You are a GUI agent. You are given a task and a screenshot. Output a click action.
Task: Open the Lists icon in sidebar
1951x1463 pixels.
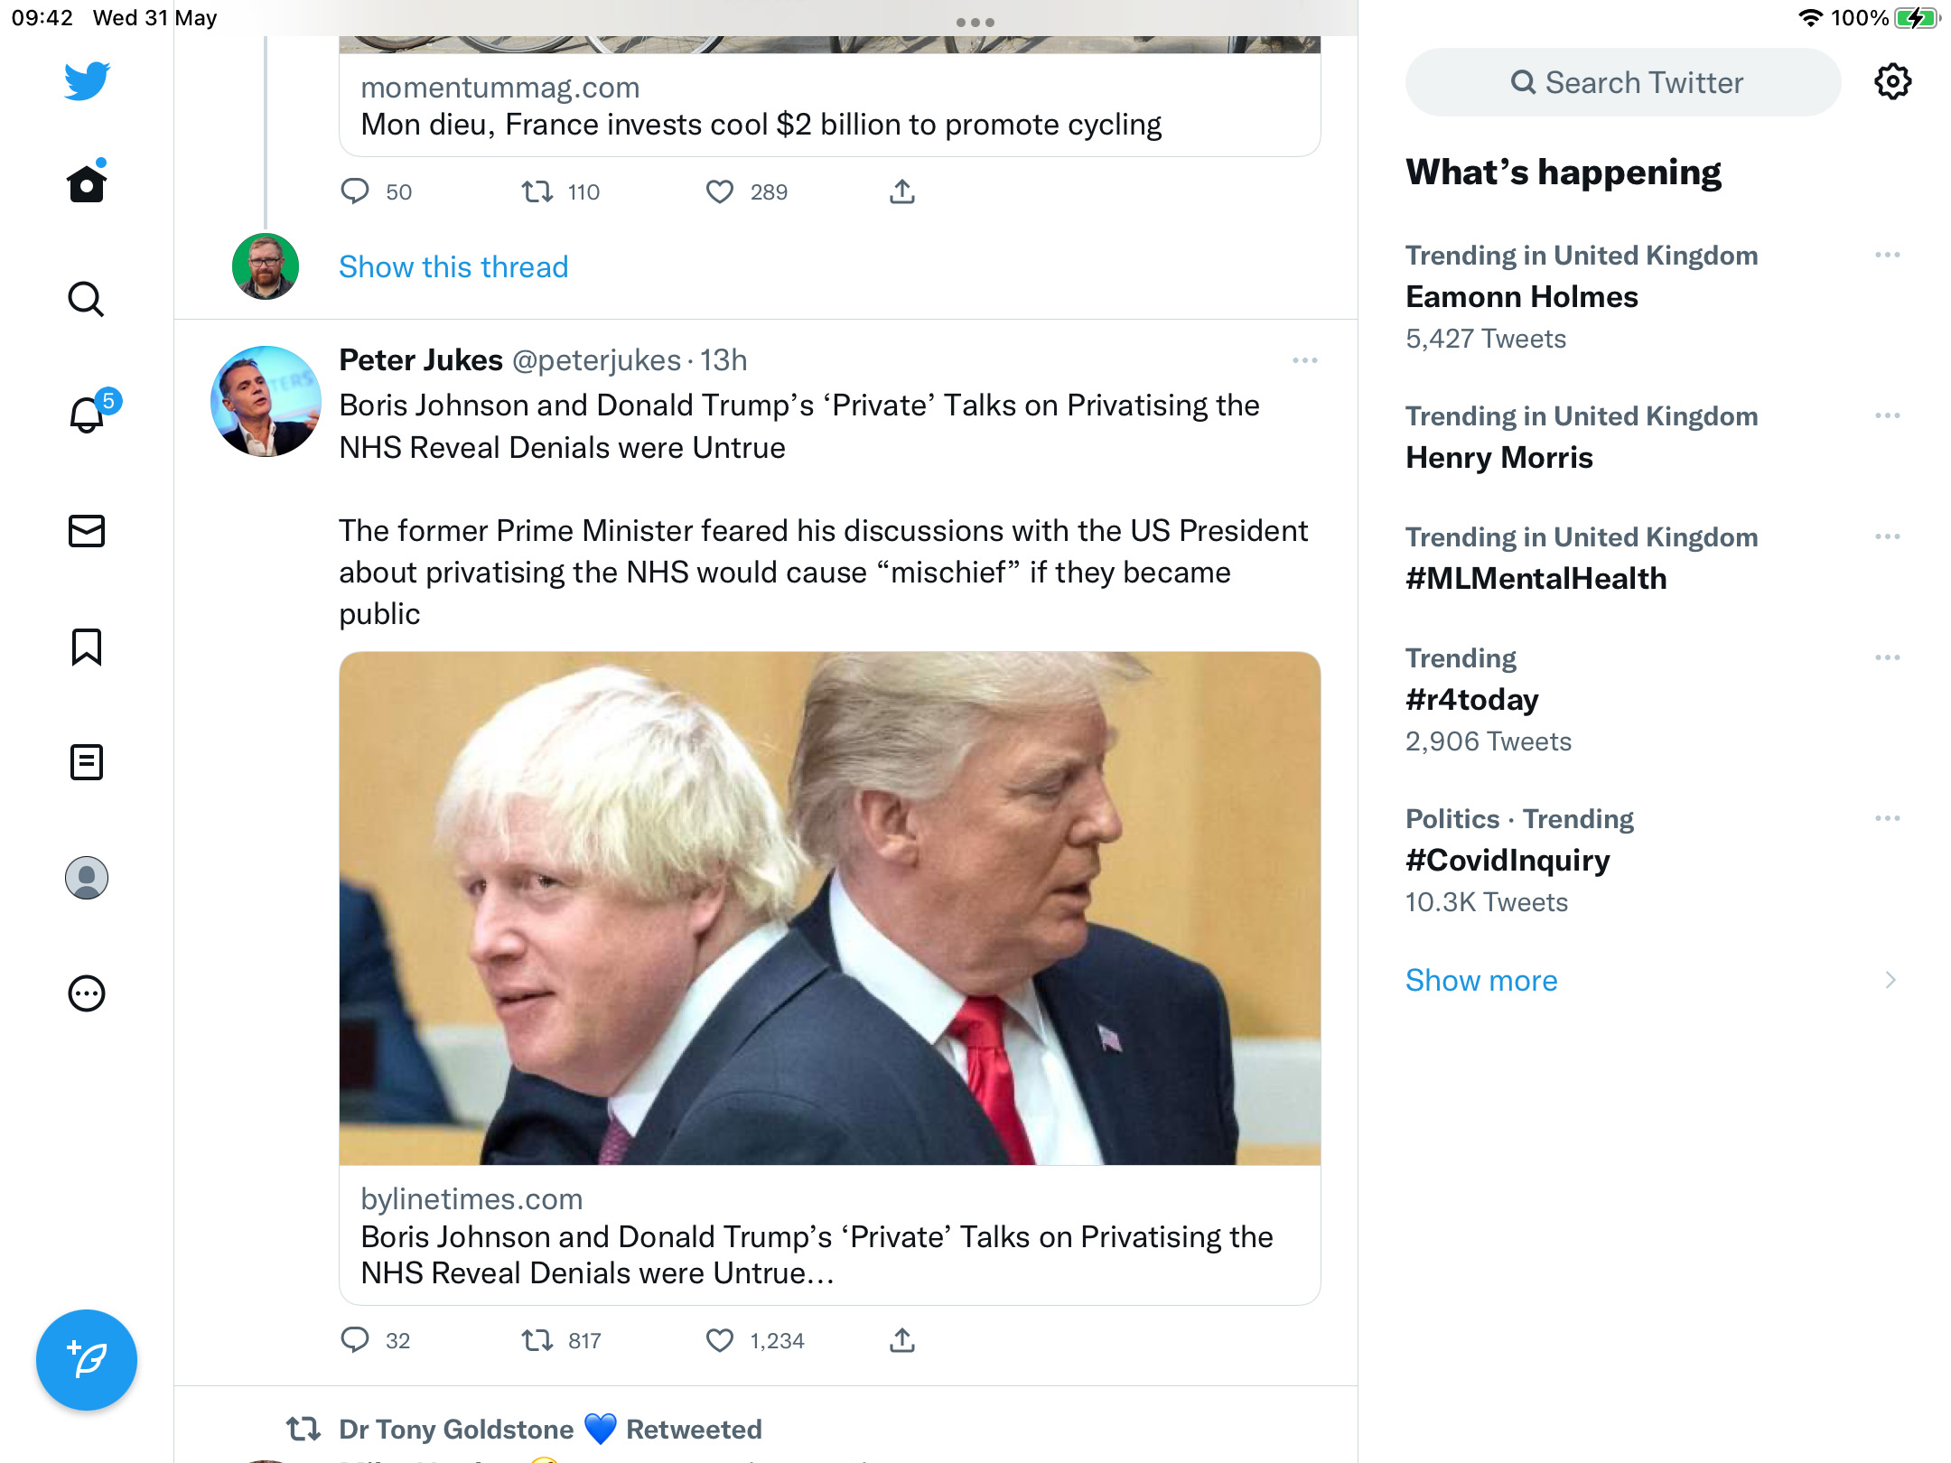(x=87, y=762)
